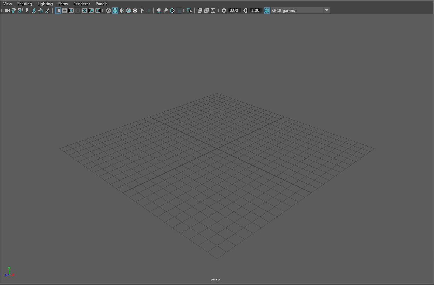This screenshot has width=434, height=285.
Task: Activate the 2D Pan/Zoom tool
Action: coord(41,11)
